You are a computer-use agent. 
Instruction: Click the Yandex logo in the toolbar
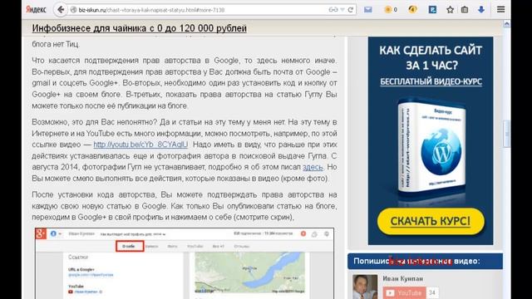coord(36,9)
